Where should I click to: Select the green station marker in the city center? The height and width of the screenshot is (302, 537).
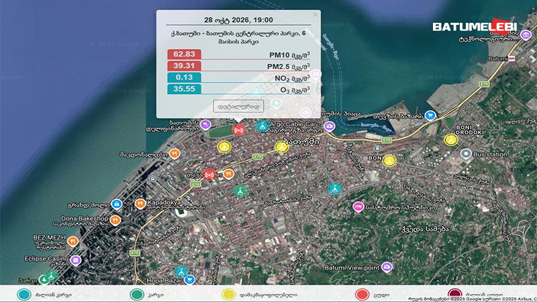click(240, 191)
